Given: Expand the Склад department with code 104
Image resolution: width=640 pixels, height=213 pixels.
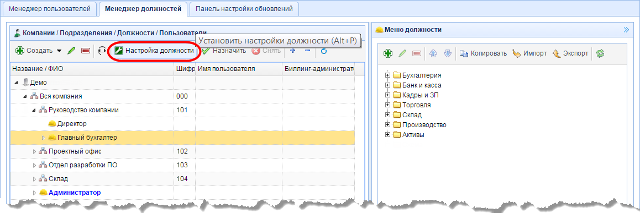Looking at the screenshot, I should 34,179.
